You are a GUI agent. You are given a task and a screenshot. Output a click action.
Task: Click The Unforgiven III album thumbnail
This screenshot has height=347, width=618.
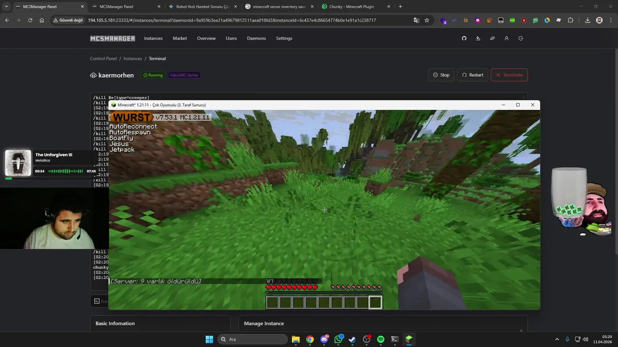18,163
